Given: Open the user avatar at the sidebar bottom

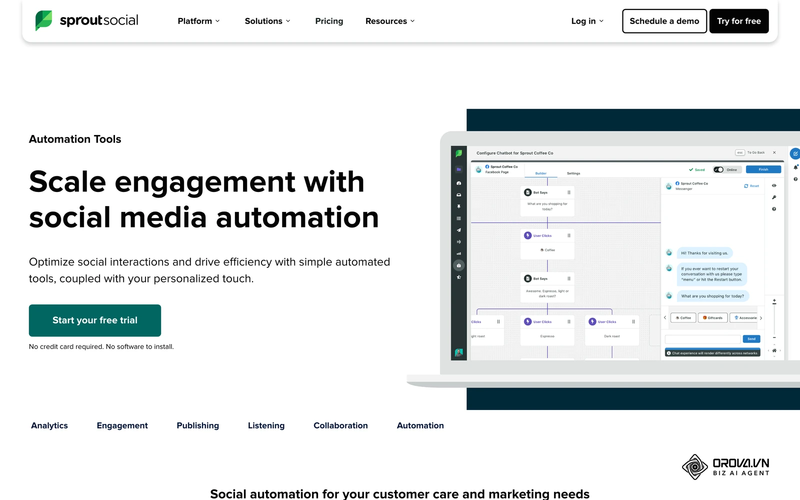Looking at the screenshot, I should coord(458,352).
